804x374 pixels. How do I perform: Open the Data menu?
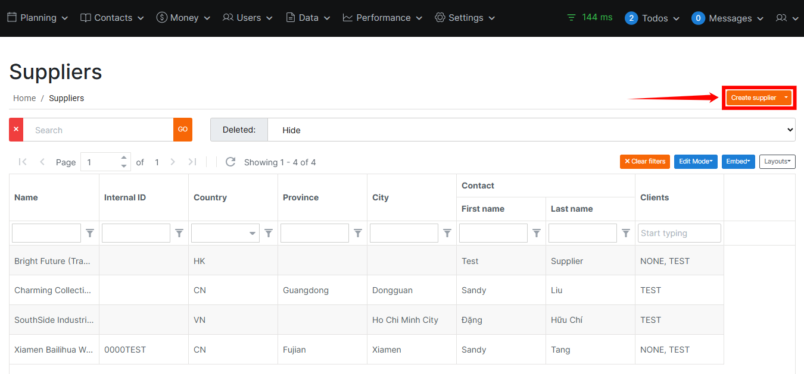click(308, 18)
